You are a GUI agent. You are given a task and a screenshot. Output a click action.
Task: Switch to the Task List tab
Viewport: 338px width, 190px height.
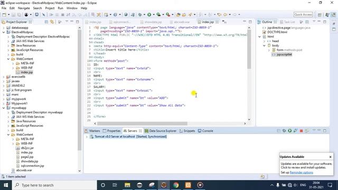point(287,22)
